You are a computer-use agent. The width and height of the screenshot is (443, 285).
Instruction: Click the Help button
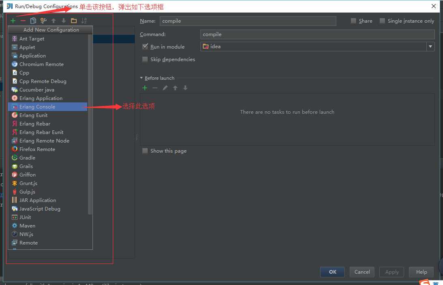click(421, 272)
